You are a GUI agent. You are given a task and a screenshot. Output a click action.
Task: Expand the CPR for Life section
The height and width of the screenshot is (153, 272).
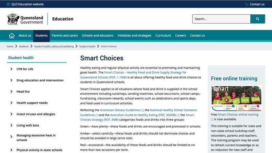[x=11, y=69]
